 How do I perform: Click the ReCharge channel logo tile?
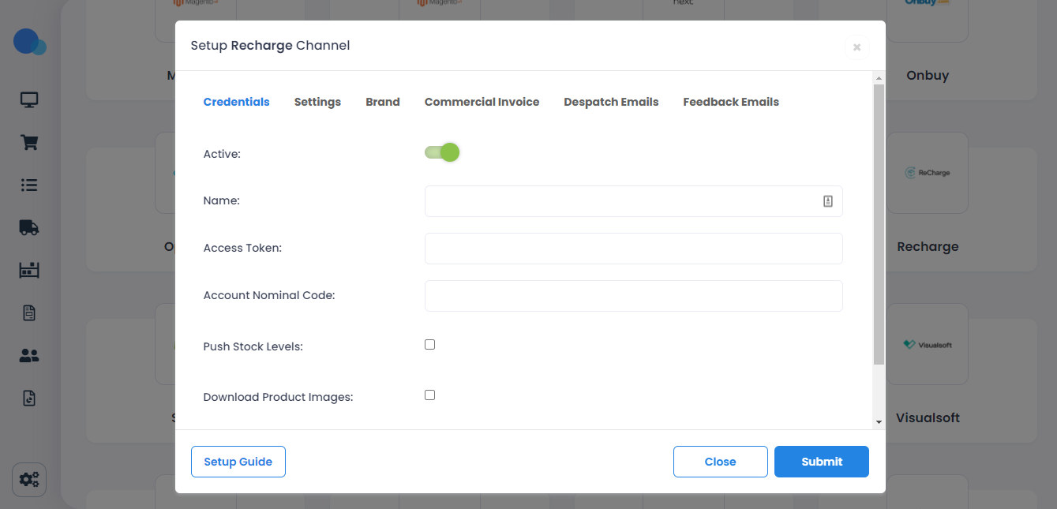tap(928, 173)
